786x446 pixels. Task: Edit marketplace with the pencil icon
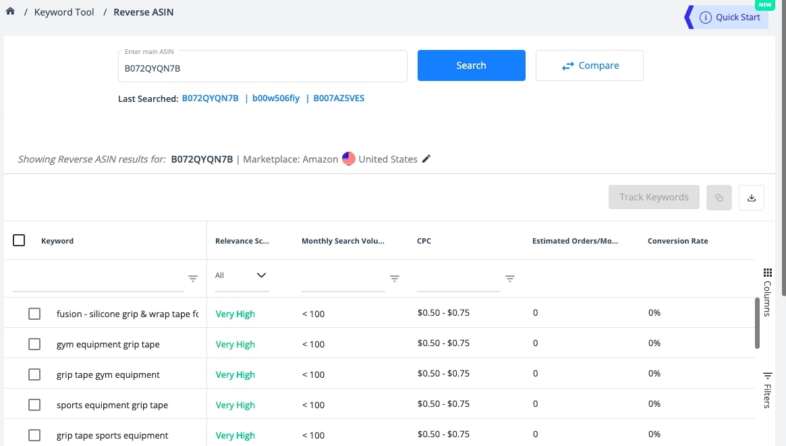(x=426, y=159)
